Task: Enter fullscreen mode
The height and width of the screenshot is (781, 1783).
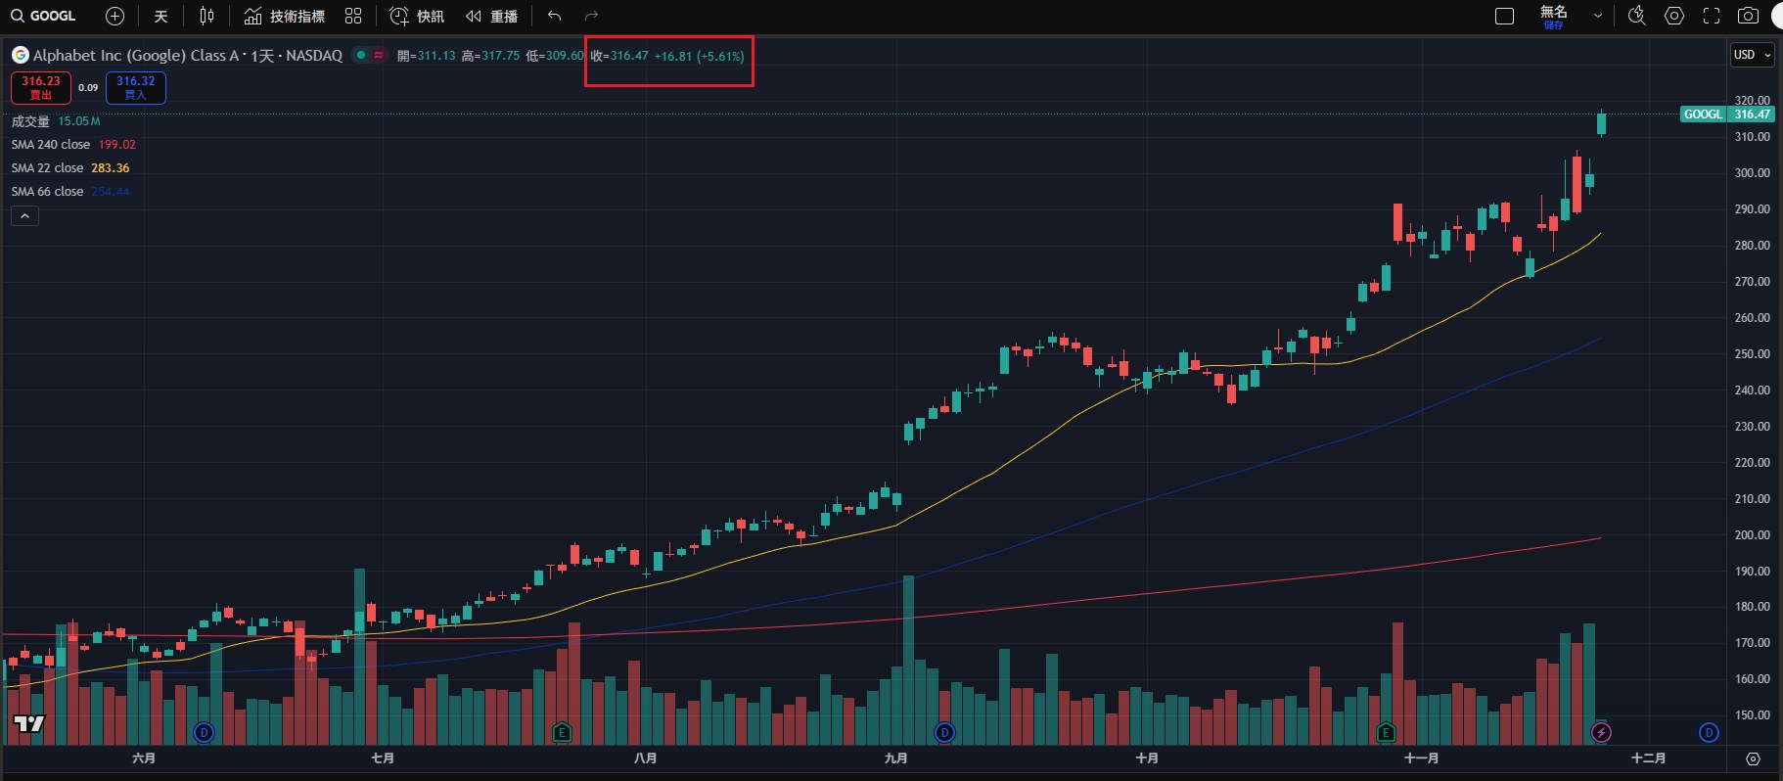Action: [x=1712, y=16]
